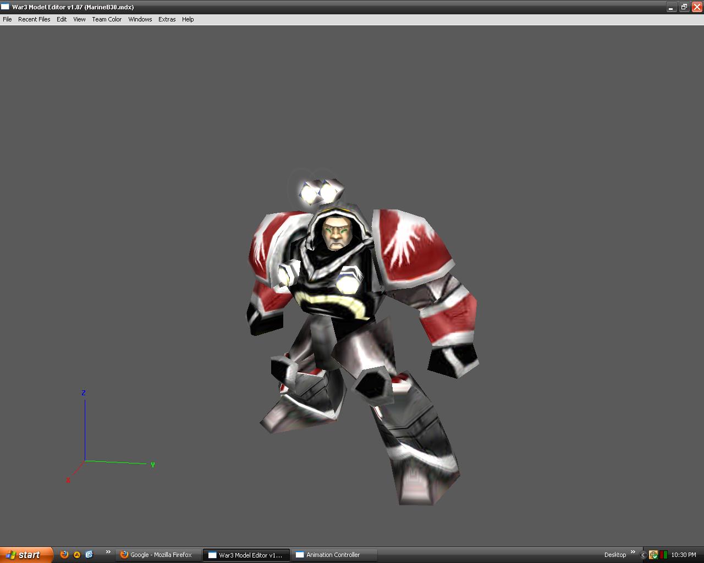This screenshot has width=704, height=563.
Task: Open the File menu
Action: click(7, 19)
